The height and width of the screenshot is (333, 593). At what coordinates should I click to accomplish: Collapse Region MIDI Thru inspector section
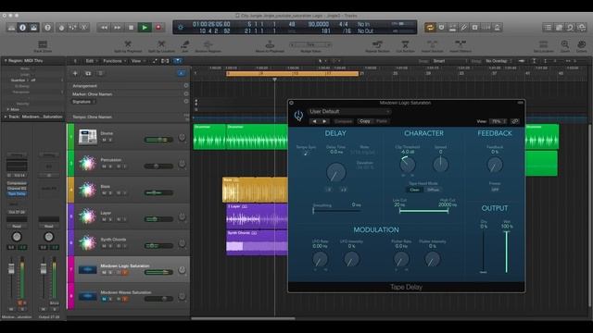tap(6, 61)
